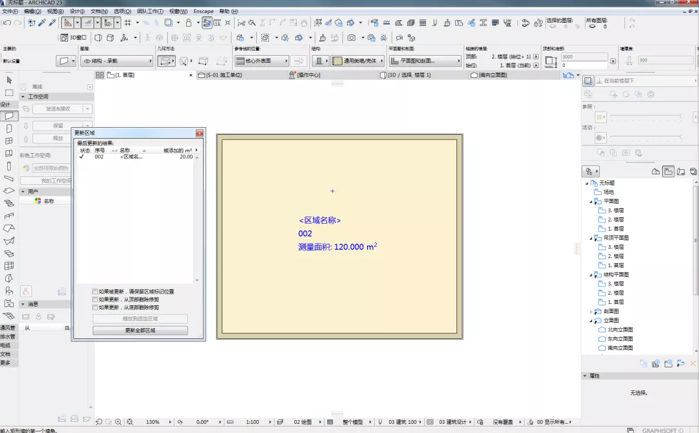Screen dimensions: 699x433
Task: Select the Wall tool in toolbox
Action: click(x=9, y=116)
